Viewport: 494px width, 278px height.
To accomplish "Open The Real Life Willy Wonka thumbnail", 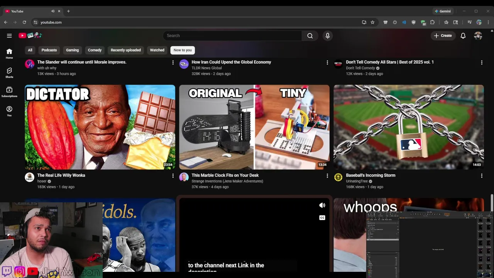I will 100,127.
